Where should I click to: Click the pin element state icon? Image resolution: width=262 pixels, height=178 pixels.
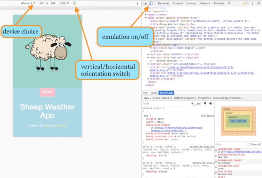click(205, 104)
